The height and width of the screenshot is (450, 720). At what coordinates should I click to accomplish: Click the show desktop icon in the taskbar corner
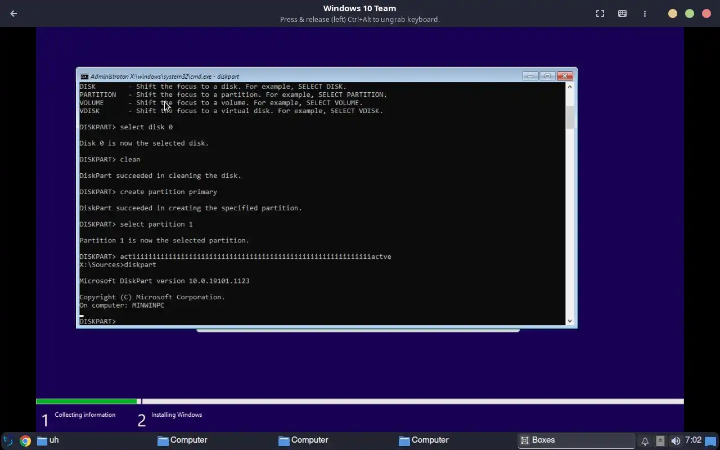[x=711, y=441]
